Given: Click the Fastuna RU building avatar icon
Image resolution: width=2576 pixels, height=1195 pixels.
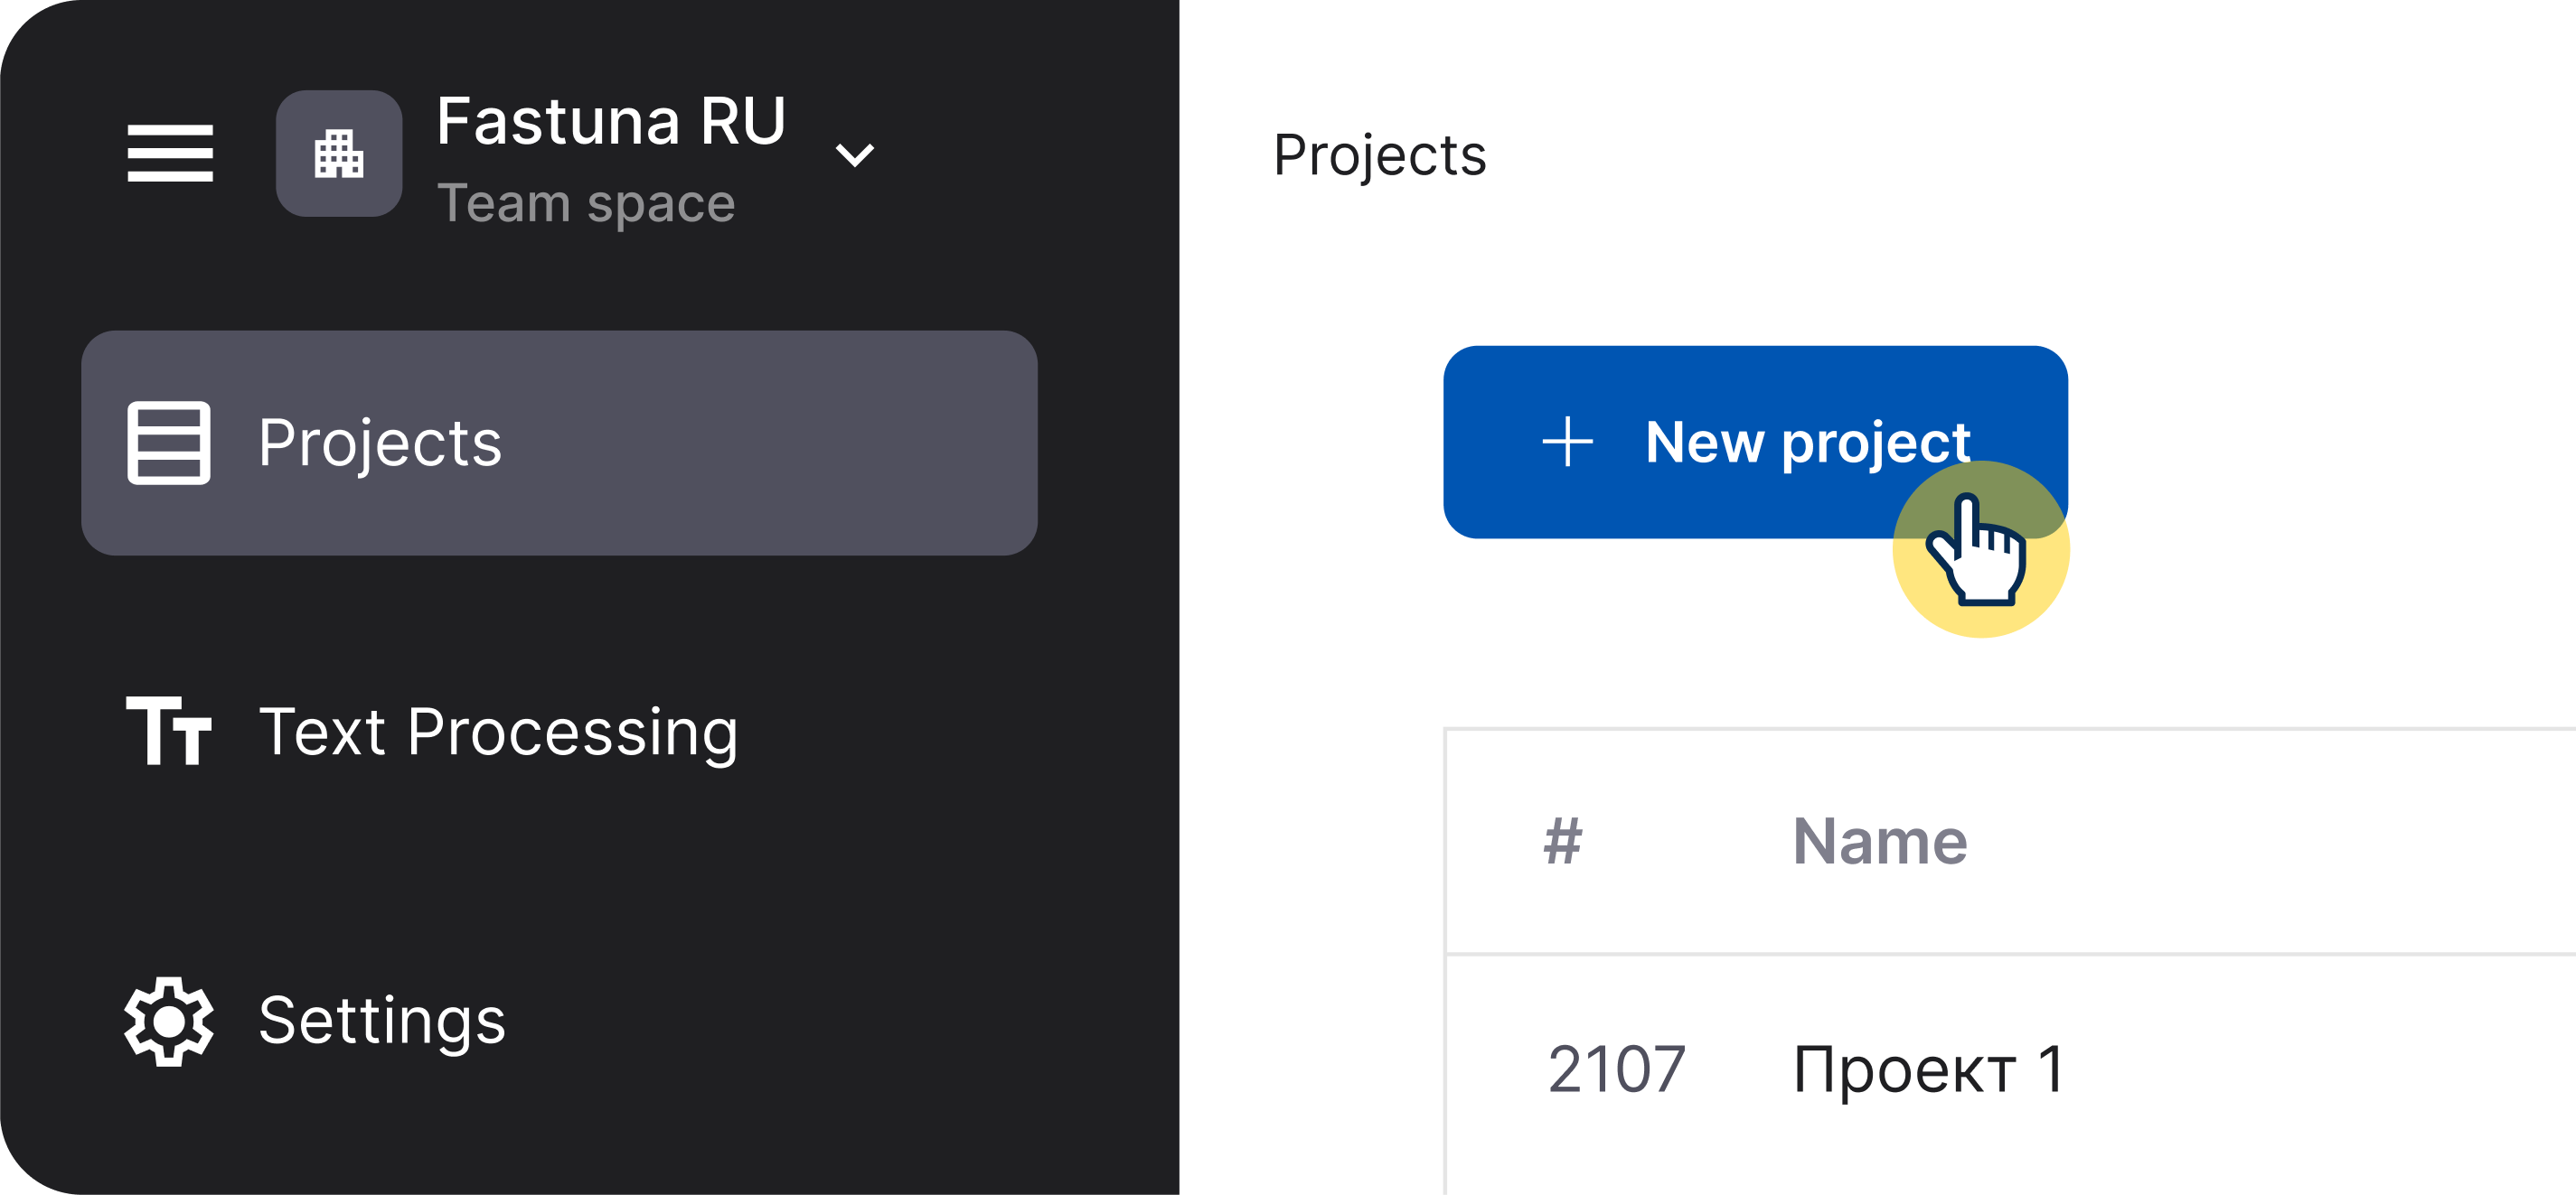Looking at the screenshot, I should click(x=339, y=153).
